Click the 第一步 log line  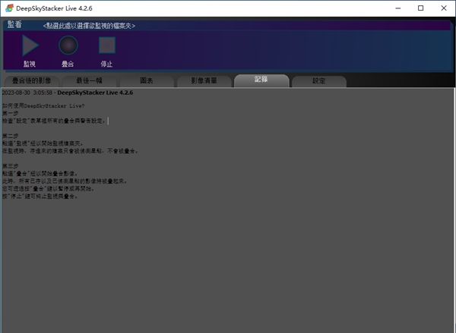10,113
